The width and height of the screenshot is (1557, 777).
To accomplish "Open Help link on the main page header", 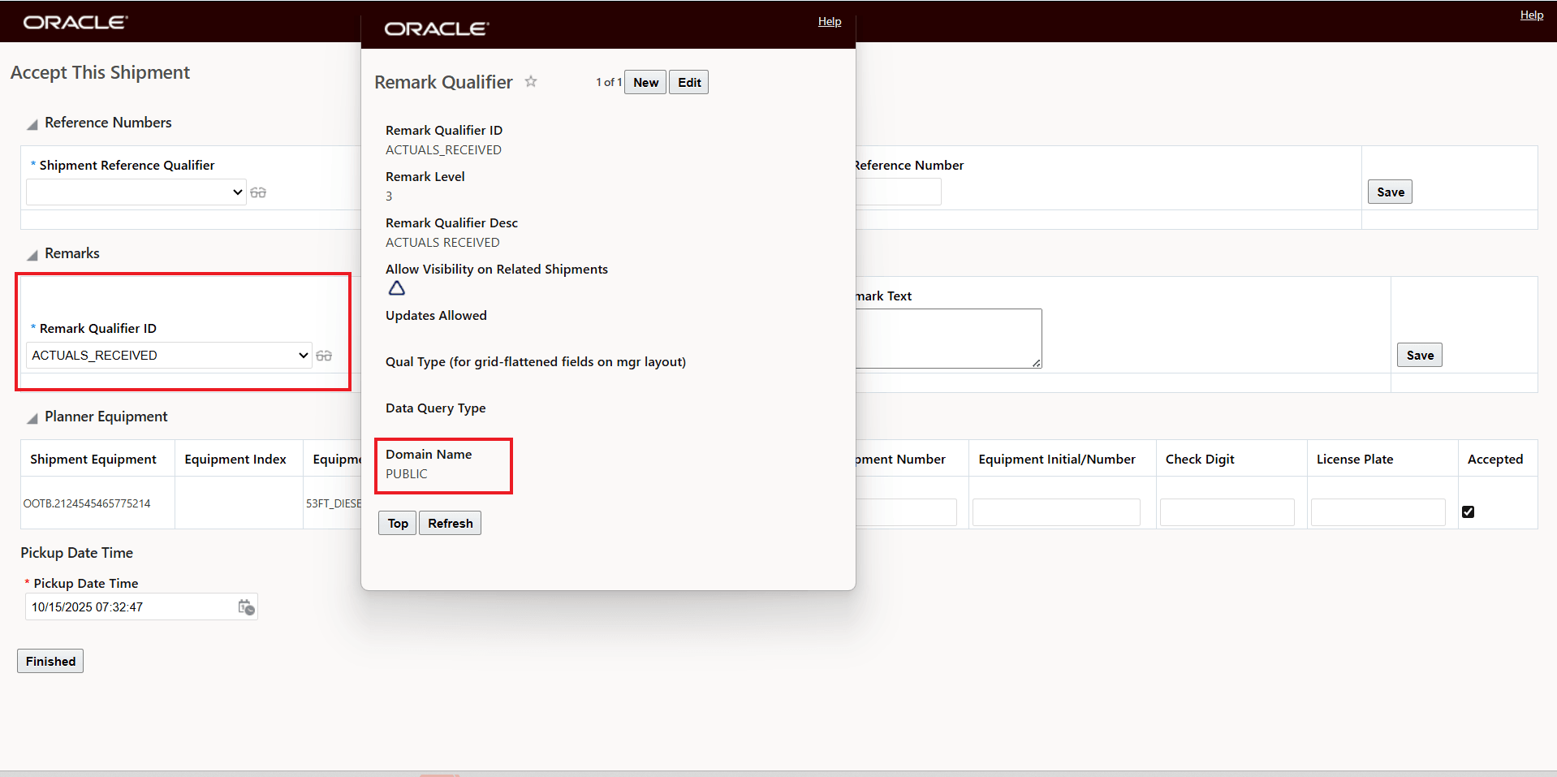I will click(1532, 15).
